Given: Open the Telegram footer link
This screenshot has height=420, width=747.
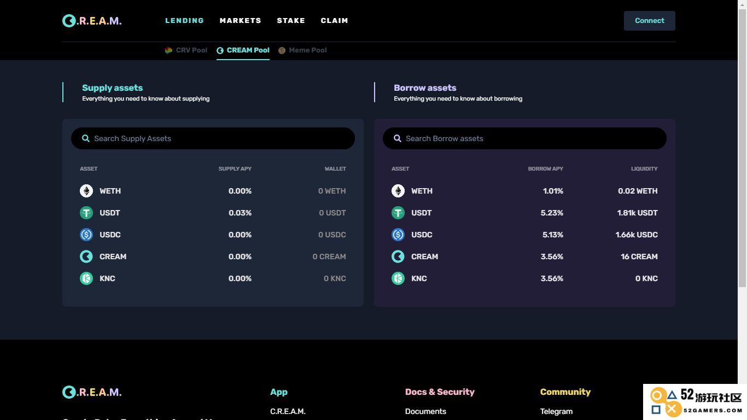Looking at the screenshot, I should pyautogui.click(x=556, y=411).
